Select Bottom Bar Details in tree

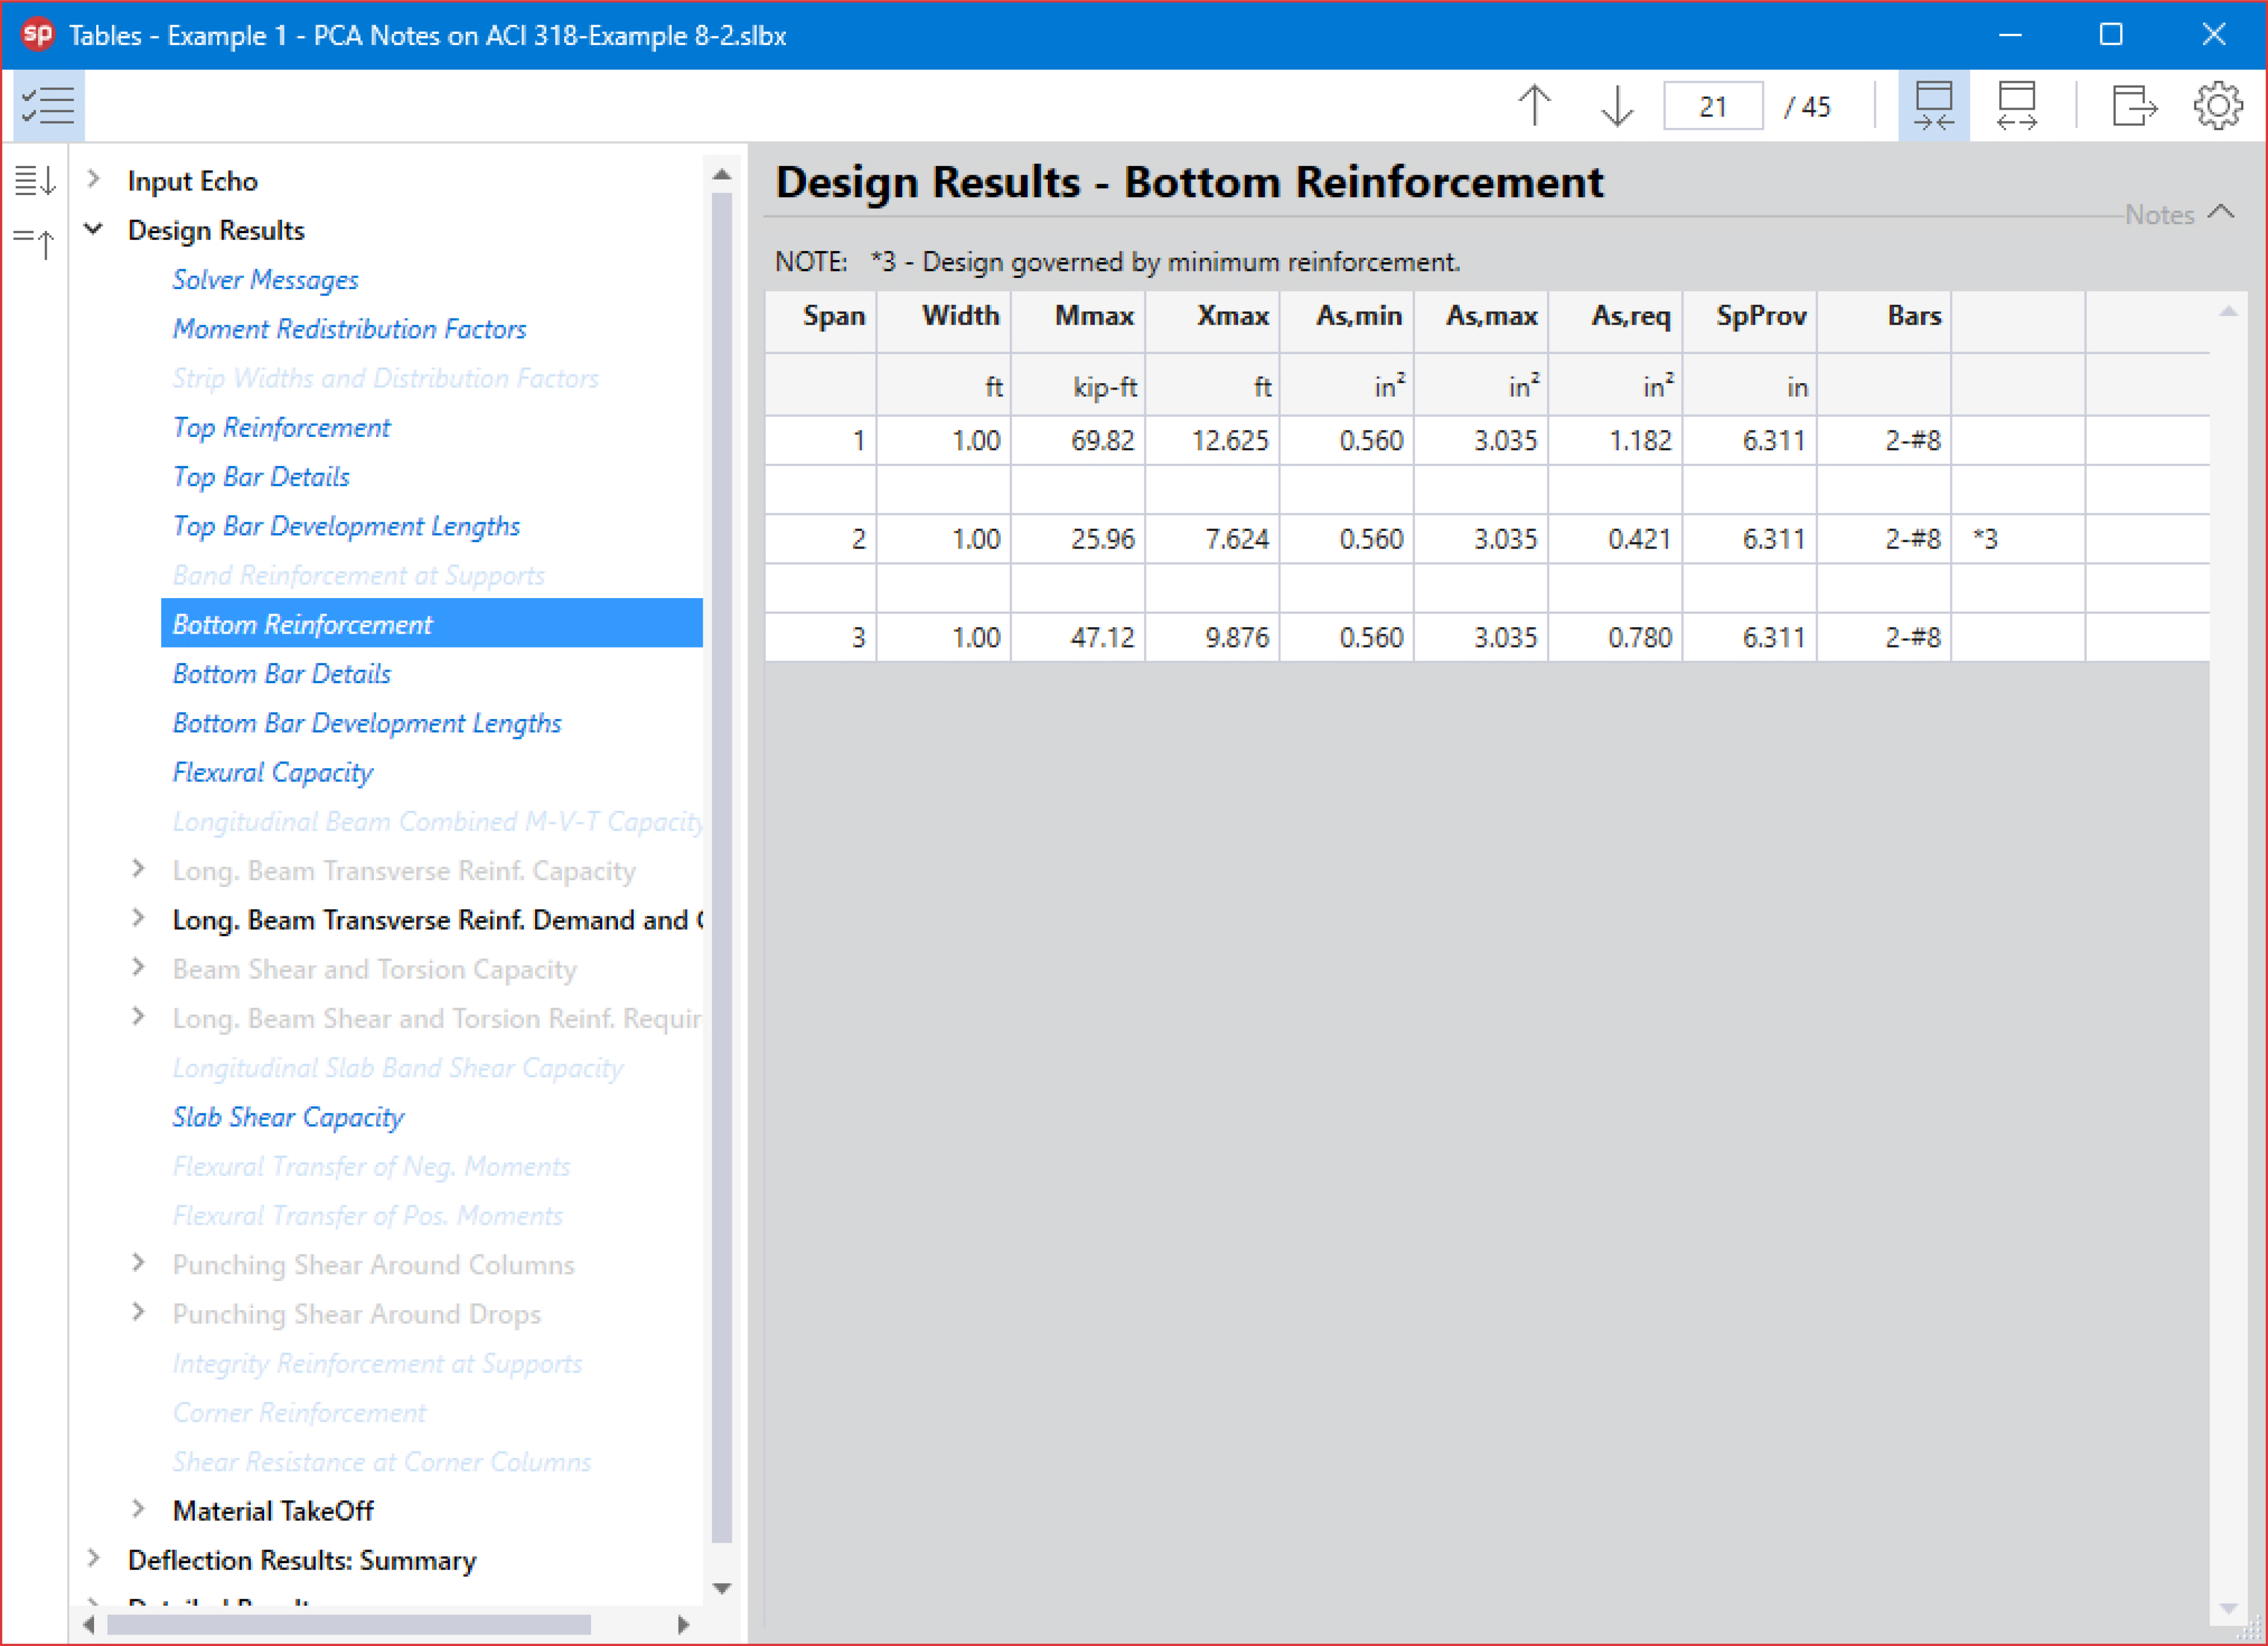(x=281, y=673)
